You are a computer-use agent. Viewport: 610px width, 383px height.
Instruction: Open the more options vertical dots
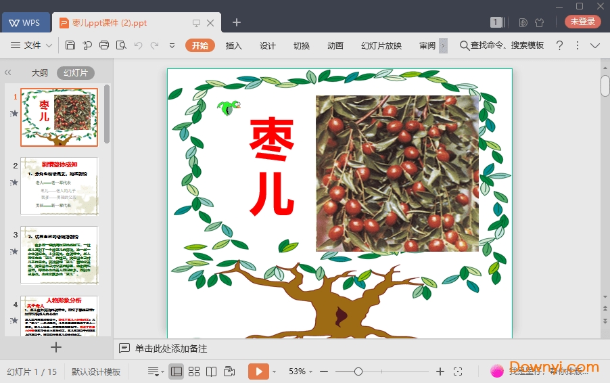click(x=578, y=45)
